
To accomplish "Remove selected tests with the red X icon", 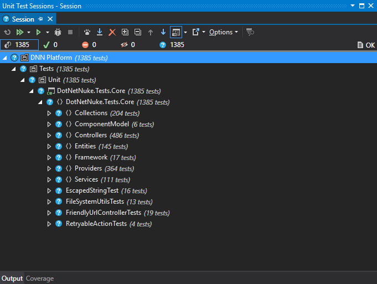I will point(112,32).
